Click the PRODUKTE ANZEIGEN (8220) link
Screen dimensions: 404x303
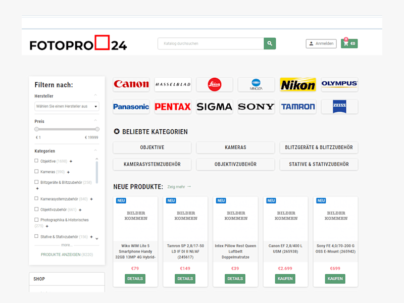tap(67, 255)
